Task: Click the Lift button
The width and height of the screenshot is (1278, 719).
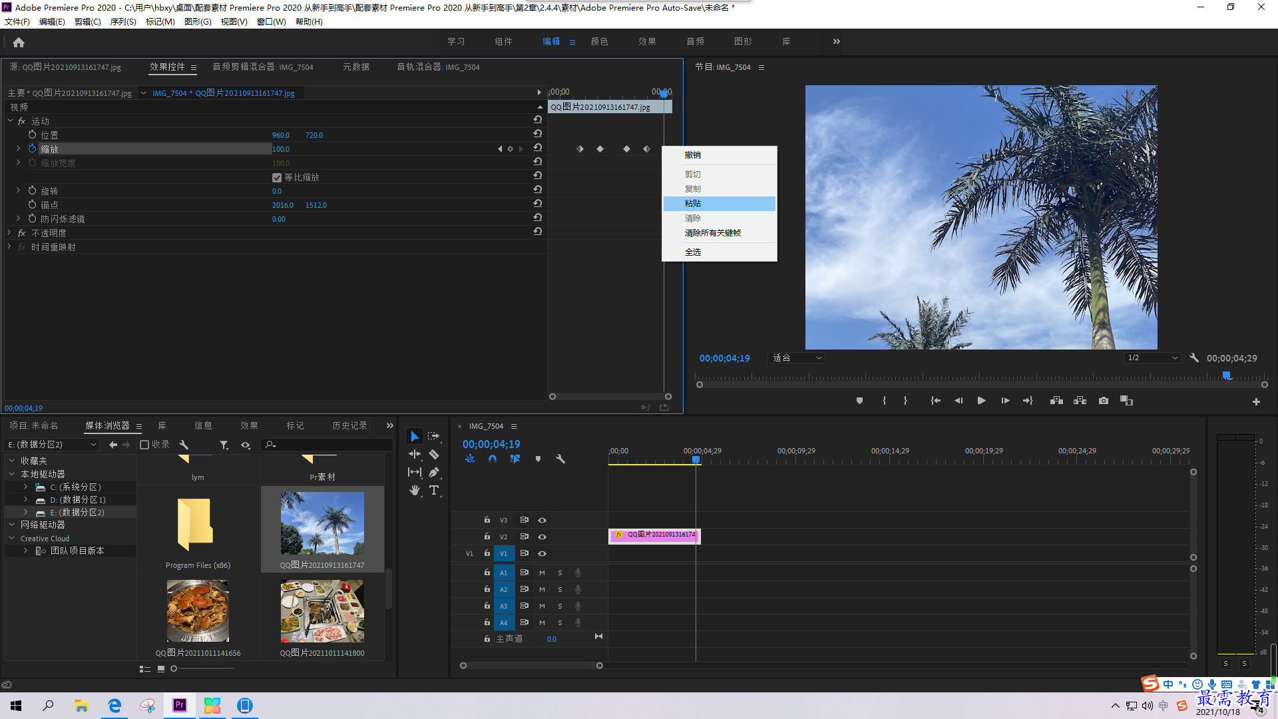Action: point(1056,401)
